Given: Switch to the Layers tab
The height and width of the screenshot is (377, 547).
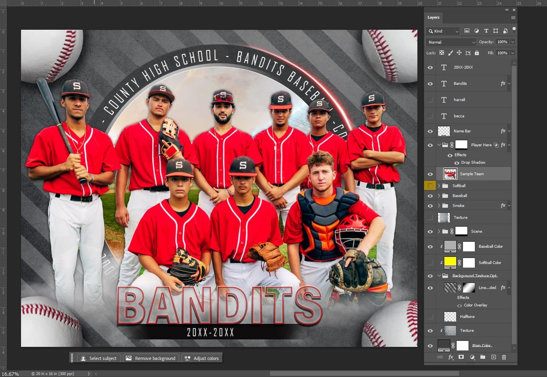Looking at the screenshot, I should coord(433,17).
